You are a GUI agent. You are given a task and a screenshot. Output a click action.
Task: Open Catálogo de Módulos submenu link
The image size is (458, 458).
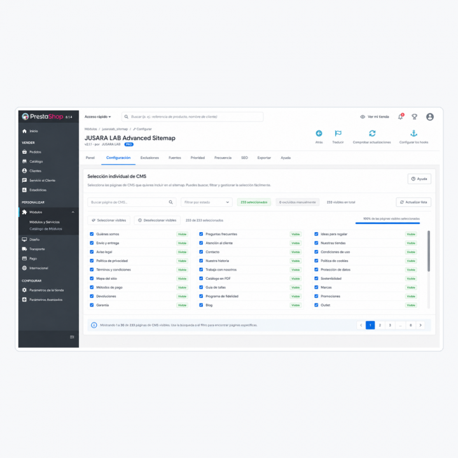[46, 229]
